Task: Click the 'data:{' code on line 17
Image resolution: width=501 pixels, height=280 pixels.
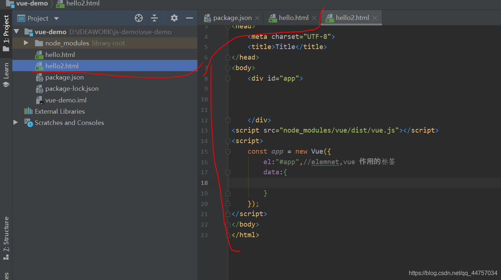Action: coord(275,172)
